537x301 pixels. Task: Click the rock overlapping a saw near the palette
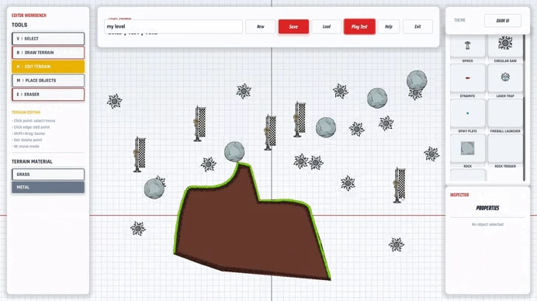[x=417, y=80]
